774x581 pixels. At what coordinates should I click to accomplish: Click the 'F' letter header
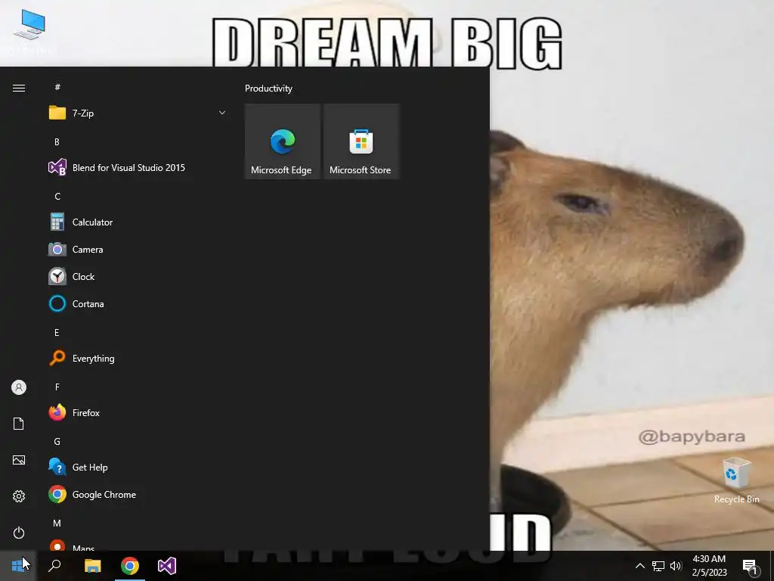[x=57, y=387]
